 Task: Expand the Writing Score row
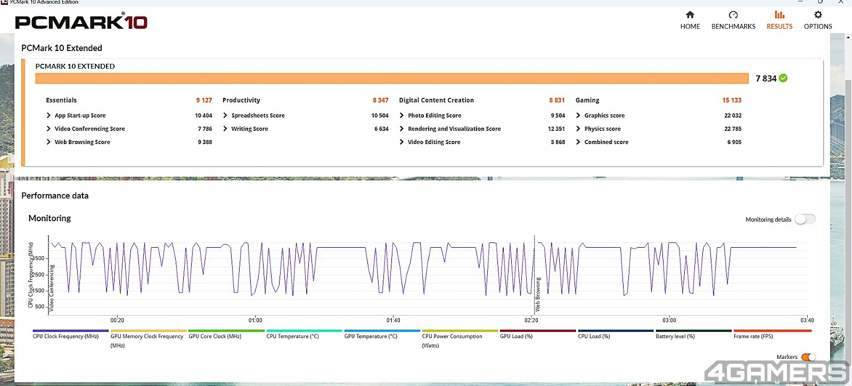point(225,129)
